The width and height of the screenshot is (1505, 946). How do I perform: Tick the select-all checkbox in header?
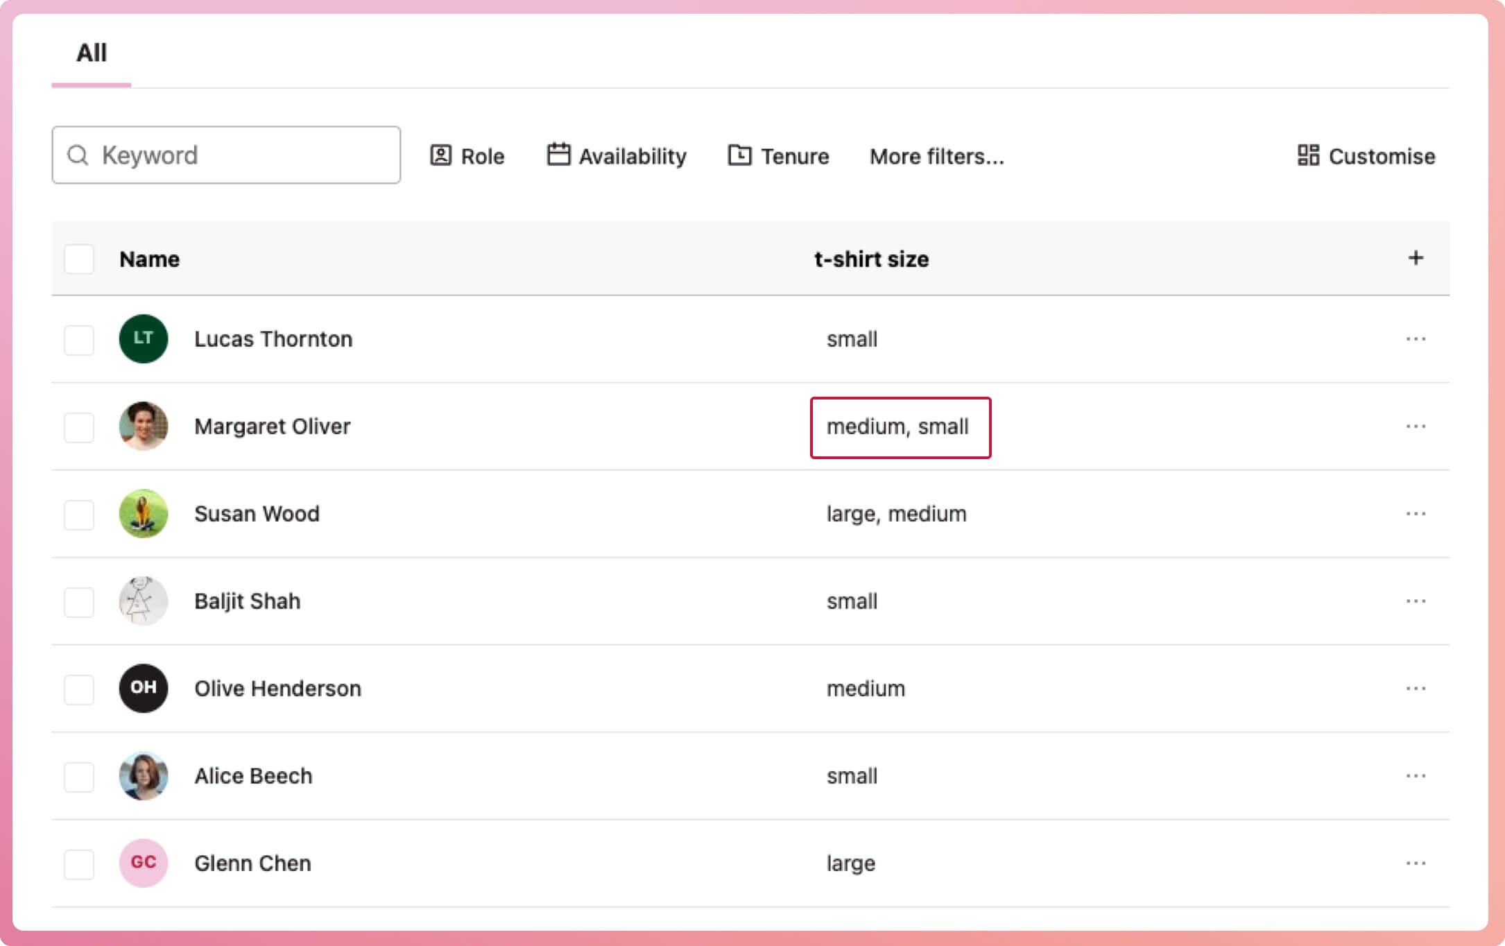coord(79,259)
